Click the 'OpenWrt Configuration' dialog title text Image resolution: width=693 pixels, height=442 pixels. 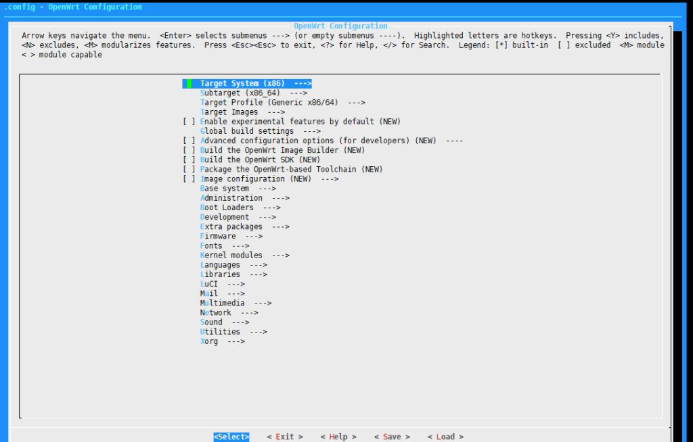341,26
